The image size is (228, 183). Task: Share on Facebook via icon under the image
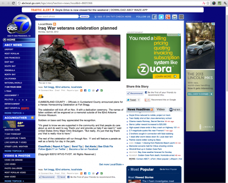(85, 90)
